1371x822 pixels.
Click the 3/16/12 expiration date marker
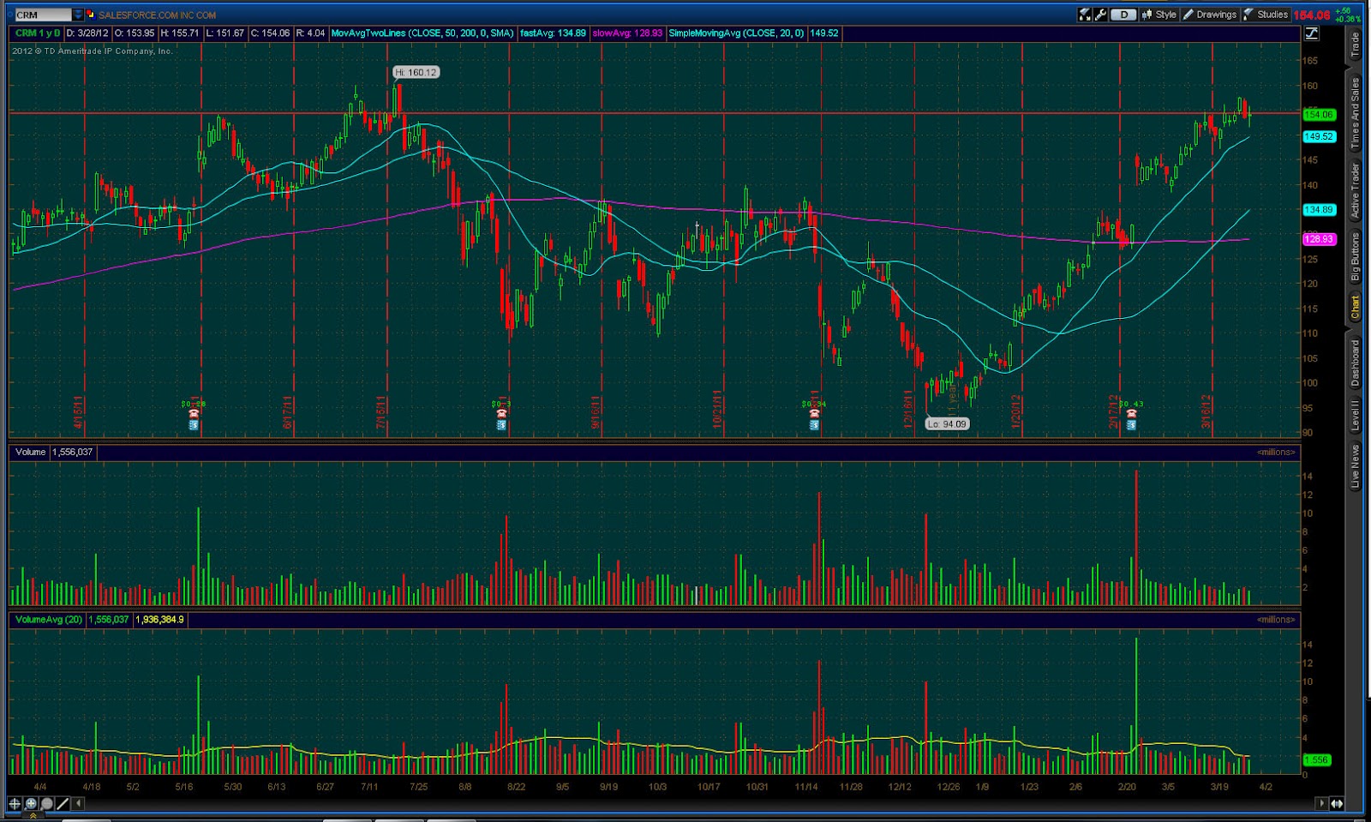click(1206, 411)
